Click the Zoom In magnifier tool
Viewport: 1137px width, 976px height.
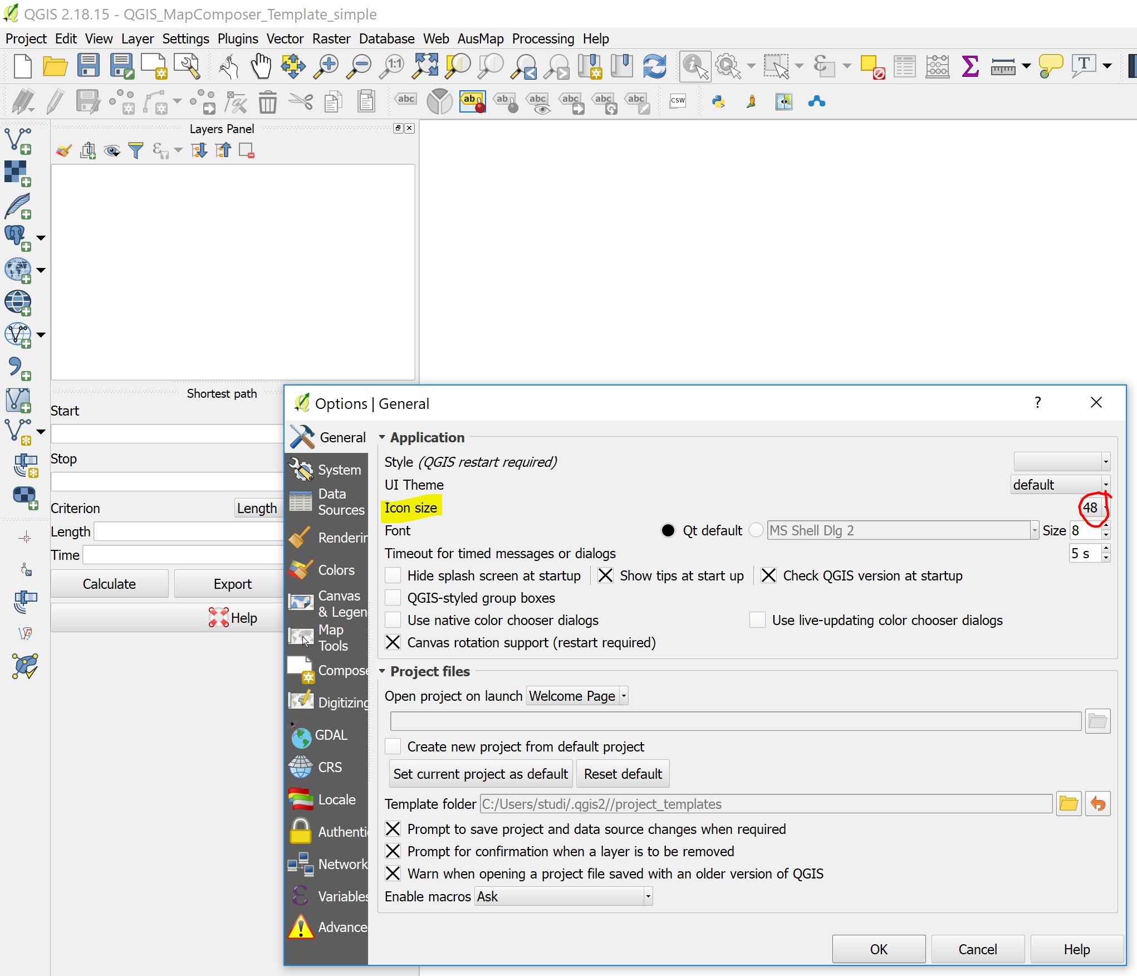[x=326, y=66]
